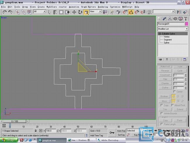Click the Add Time Tag field

[99, 135]
